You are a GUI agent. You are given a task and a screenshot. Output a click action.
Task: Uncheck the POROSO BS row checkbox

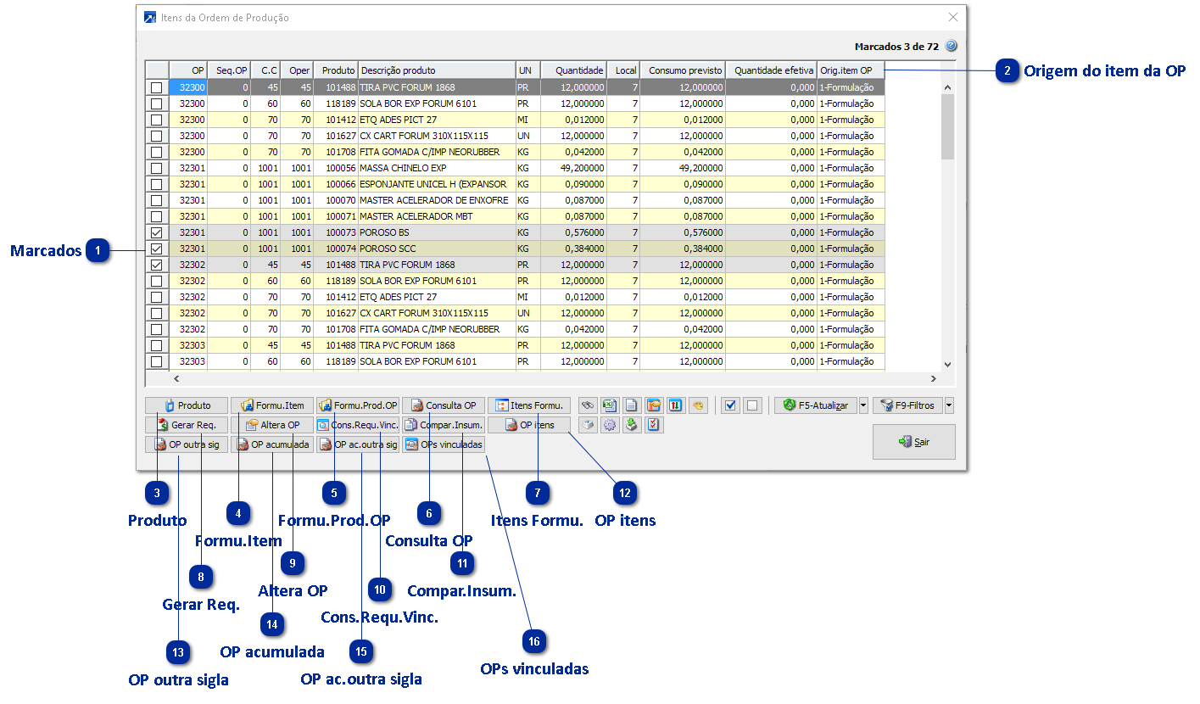pyautogui.click(x=156, y=232)
